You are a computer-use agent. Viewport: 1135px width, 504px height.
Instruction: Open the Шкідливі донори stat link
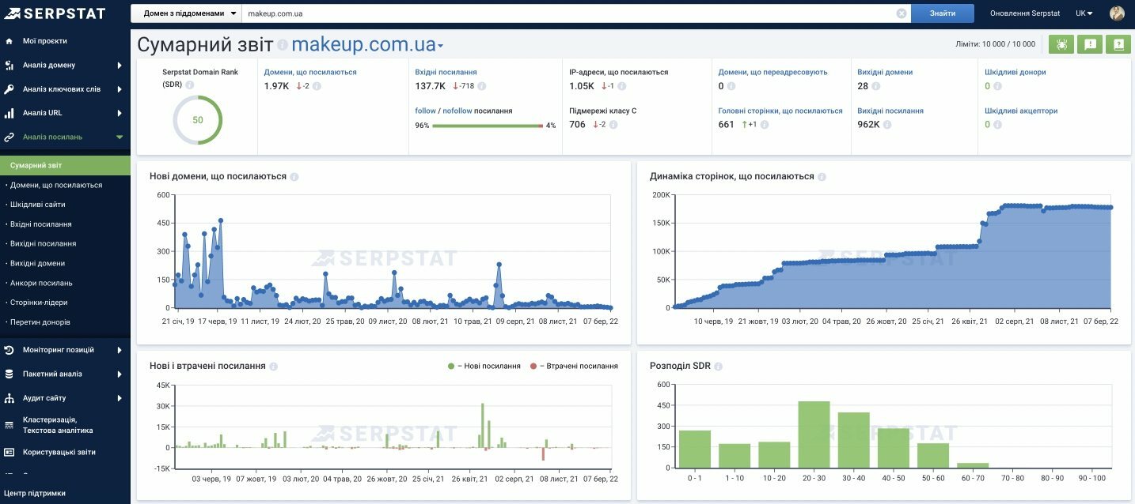[1015, 72]
